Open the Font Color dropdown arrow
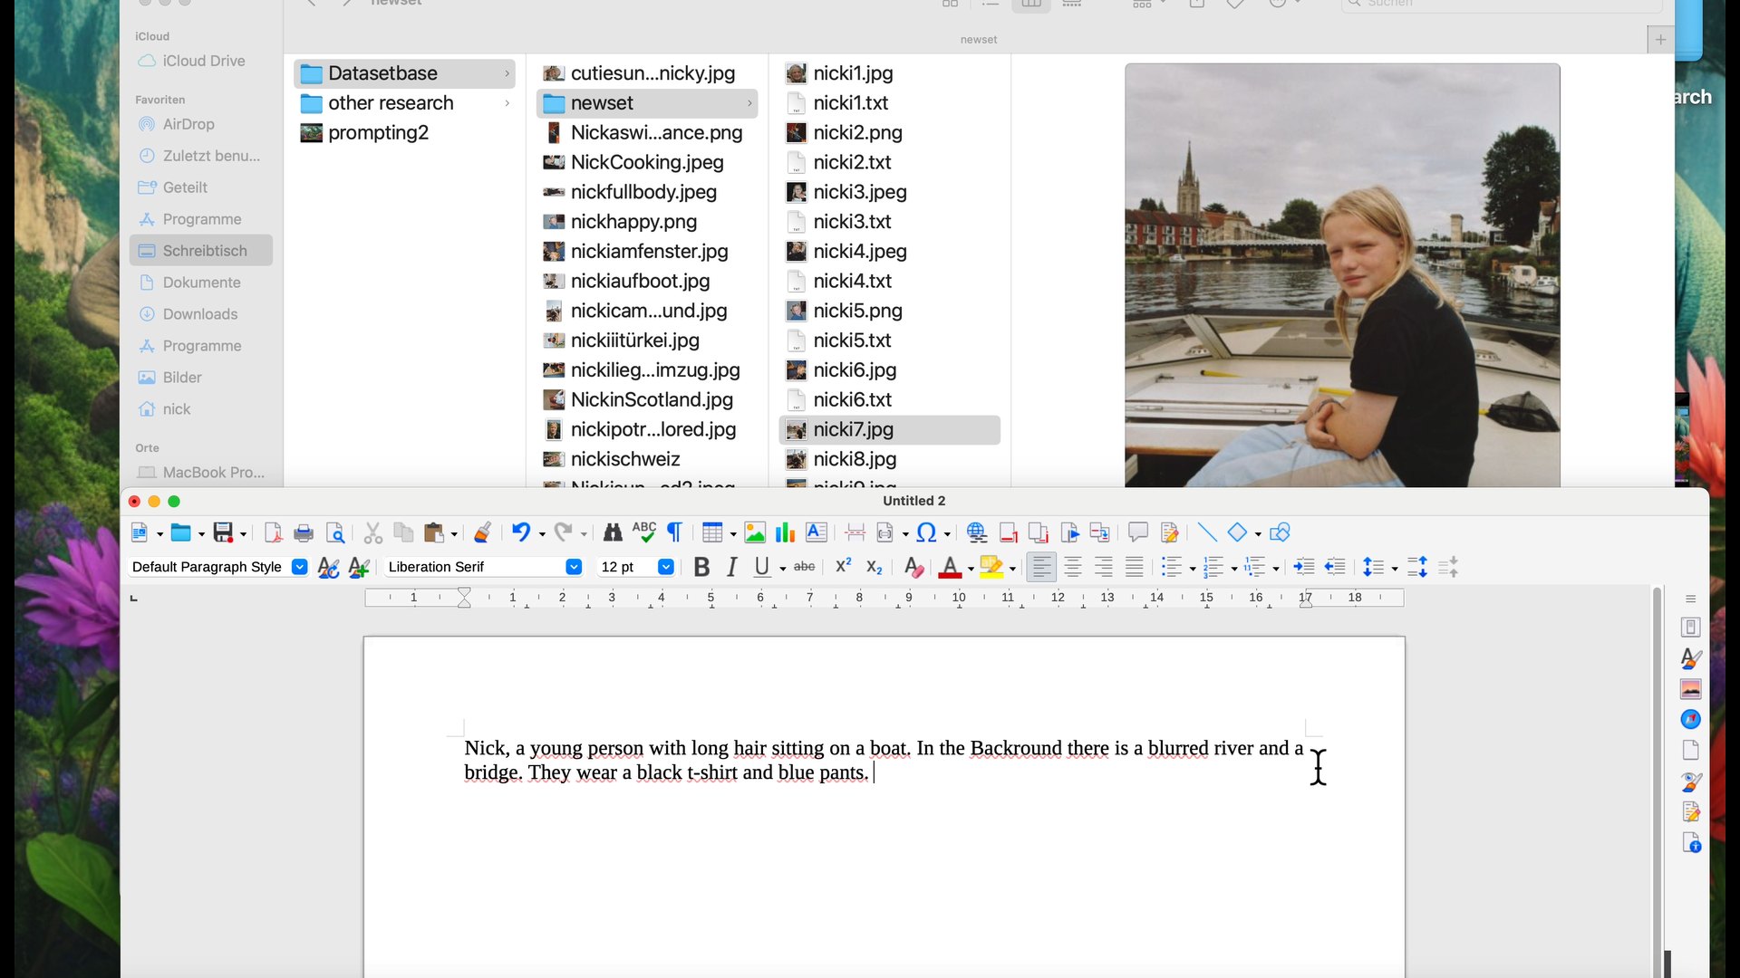This screenshot has height=978, width=1740. pyautogui.click(x=971, y=569)
